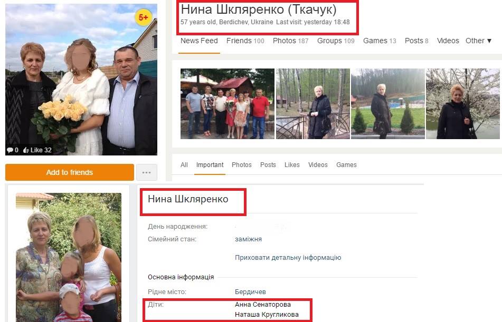Open Анна Сенаторова profile link
The image size is (502, 322).
(x=262, y=305)
